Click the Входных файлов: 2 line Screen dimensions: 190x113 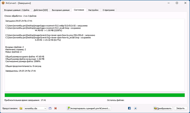15,47
